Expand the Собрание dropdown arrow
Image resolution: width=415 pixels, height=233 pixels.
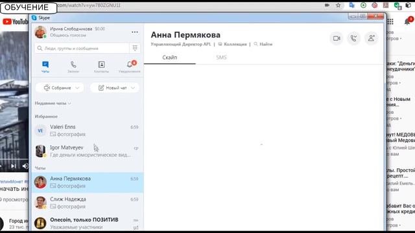pyautogui.click(x=77, y=88)
